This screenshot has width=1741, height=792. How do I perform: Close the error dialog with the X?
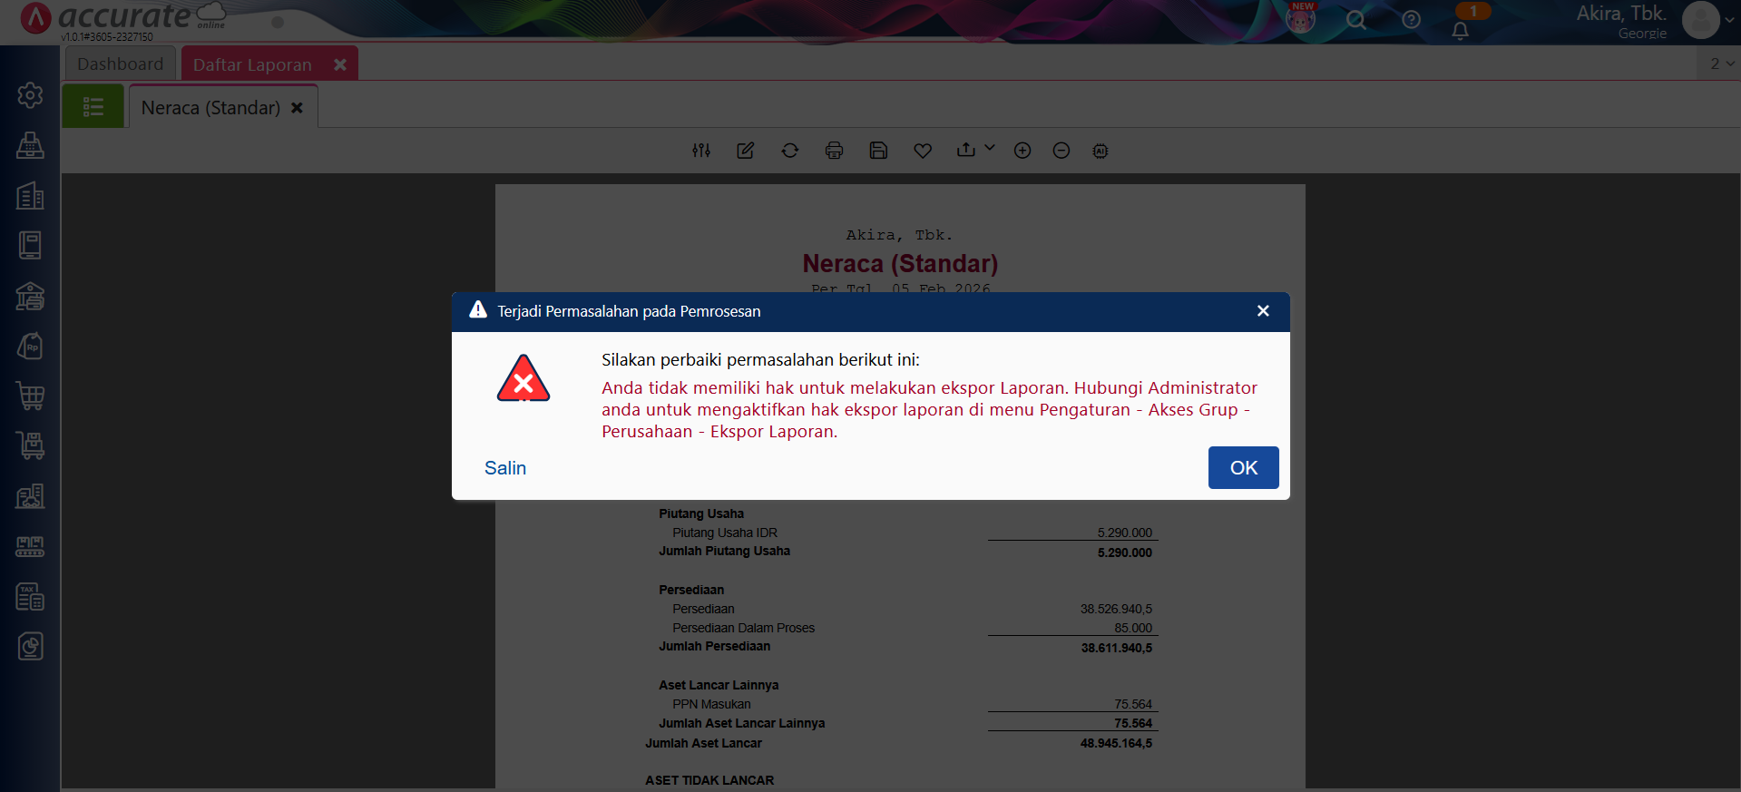(x=1262, y=311)
